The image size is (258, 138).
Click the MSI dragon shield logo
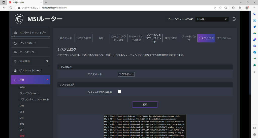coord(19,19)
